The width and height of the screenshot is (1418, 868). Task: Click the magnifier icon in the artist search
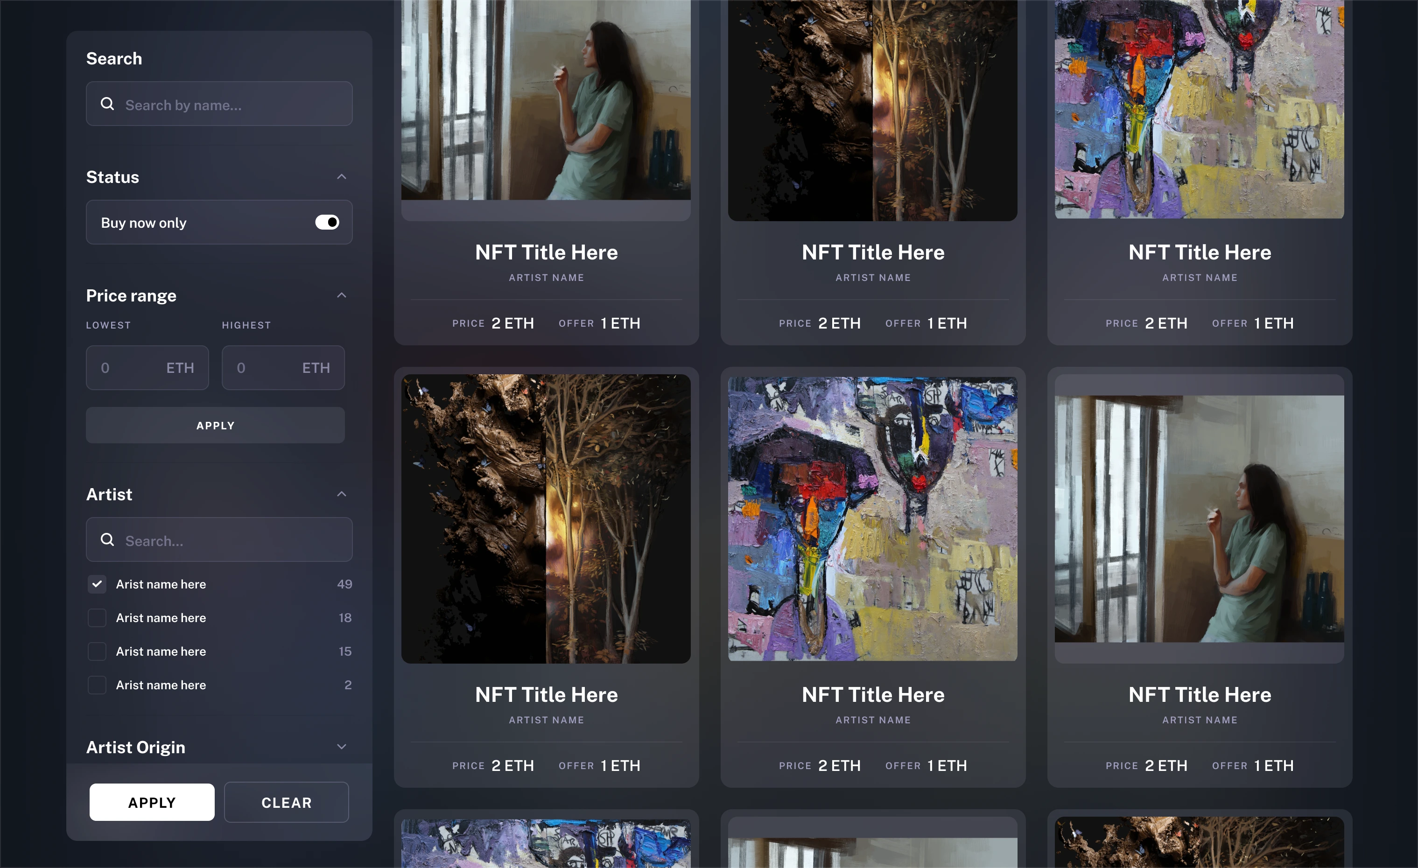tap(107, 539)
